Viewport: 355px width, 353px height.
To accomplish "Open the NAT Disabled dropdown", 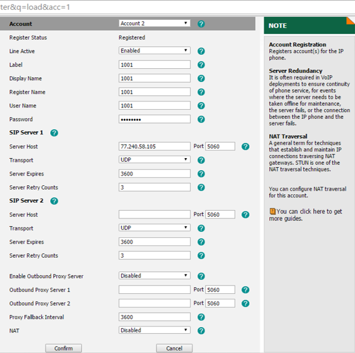I will click(x=154, y=330).
